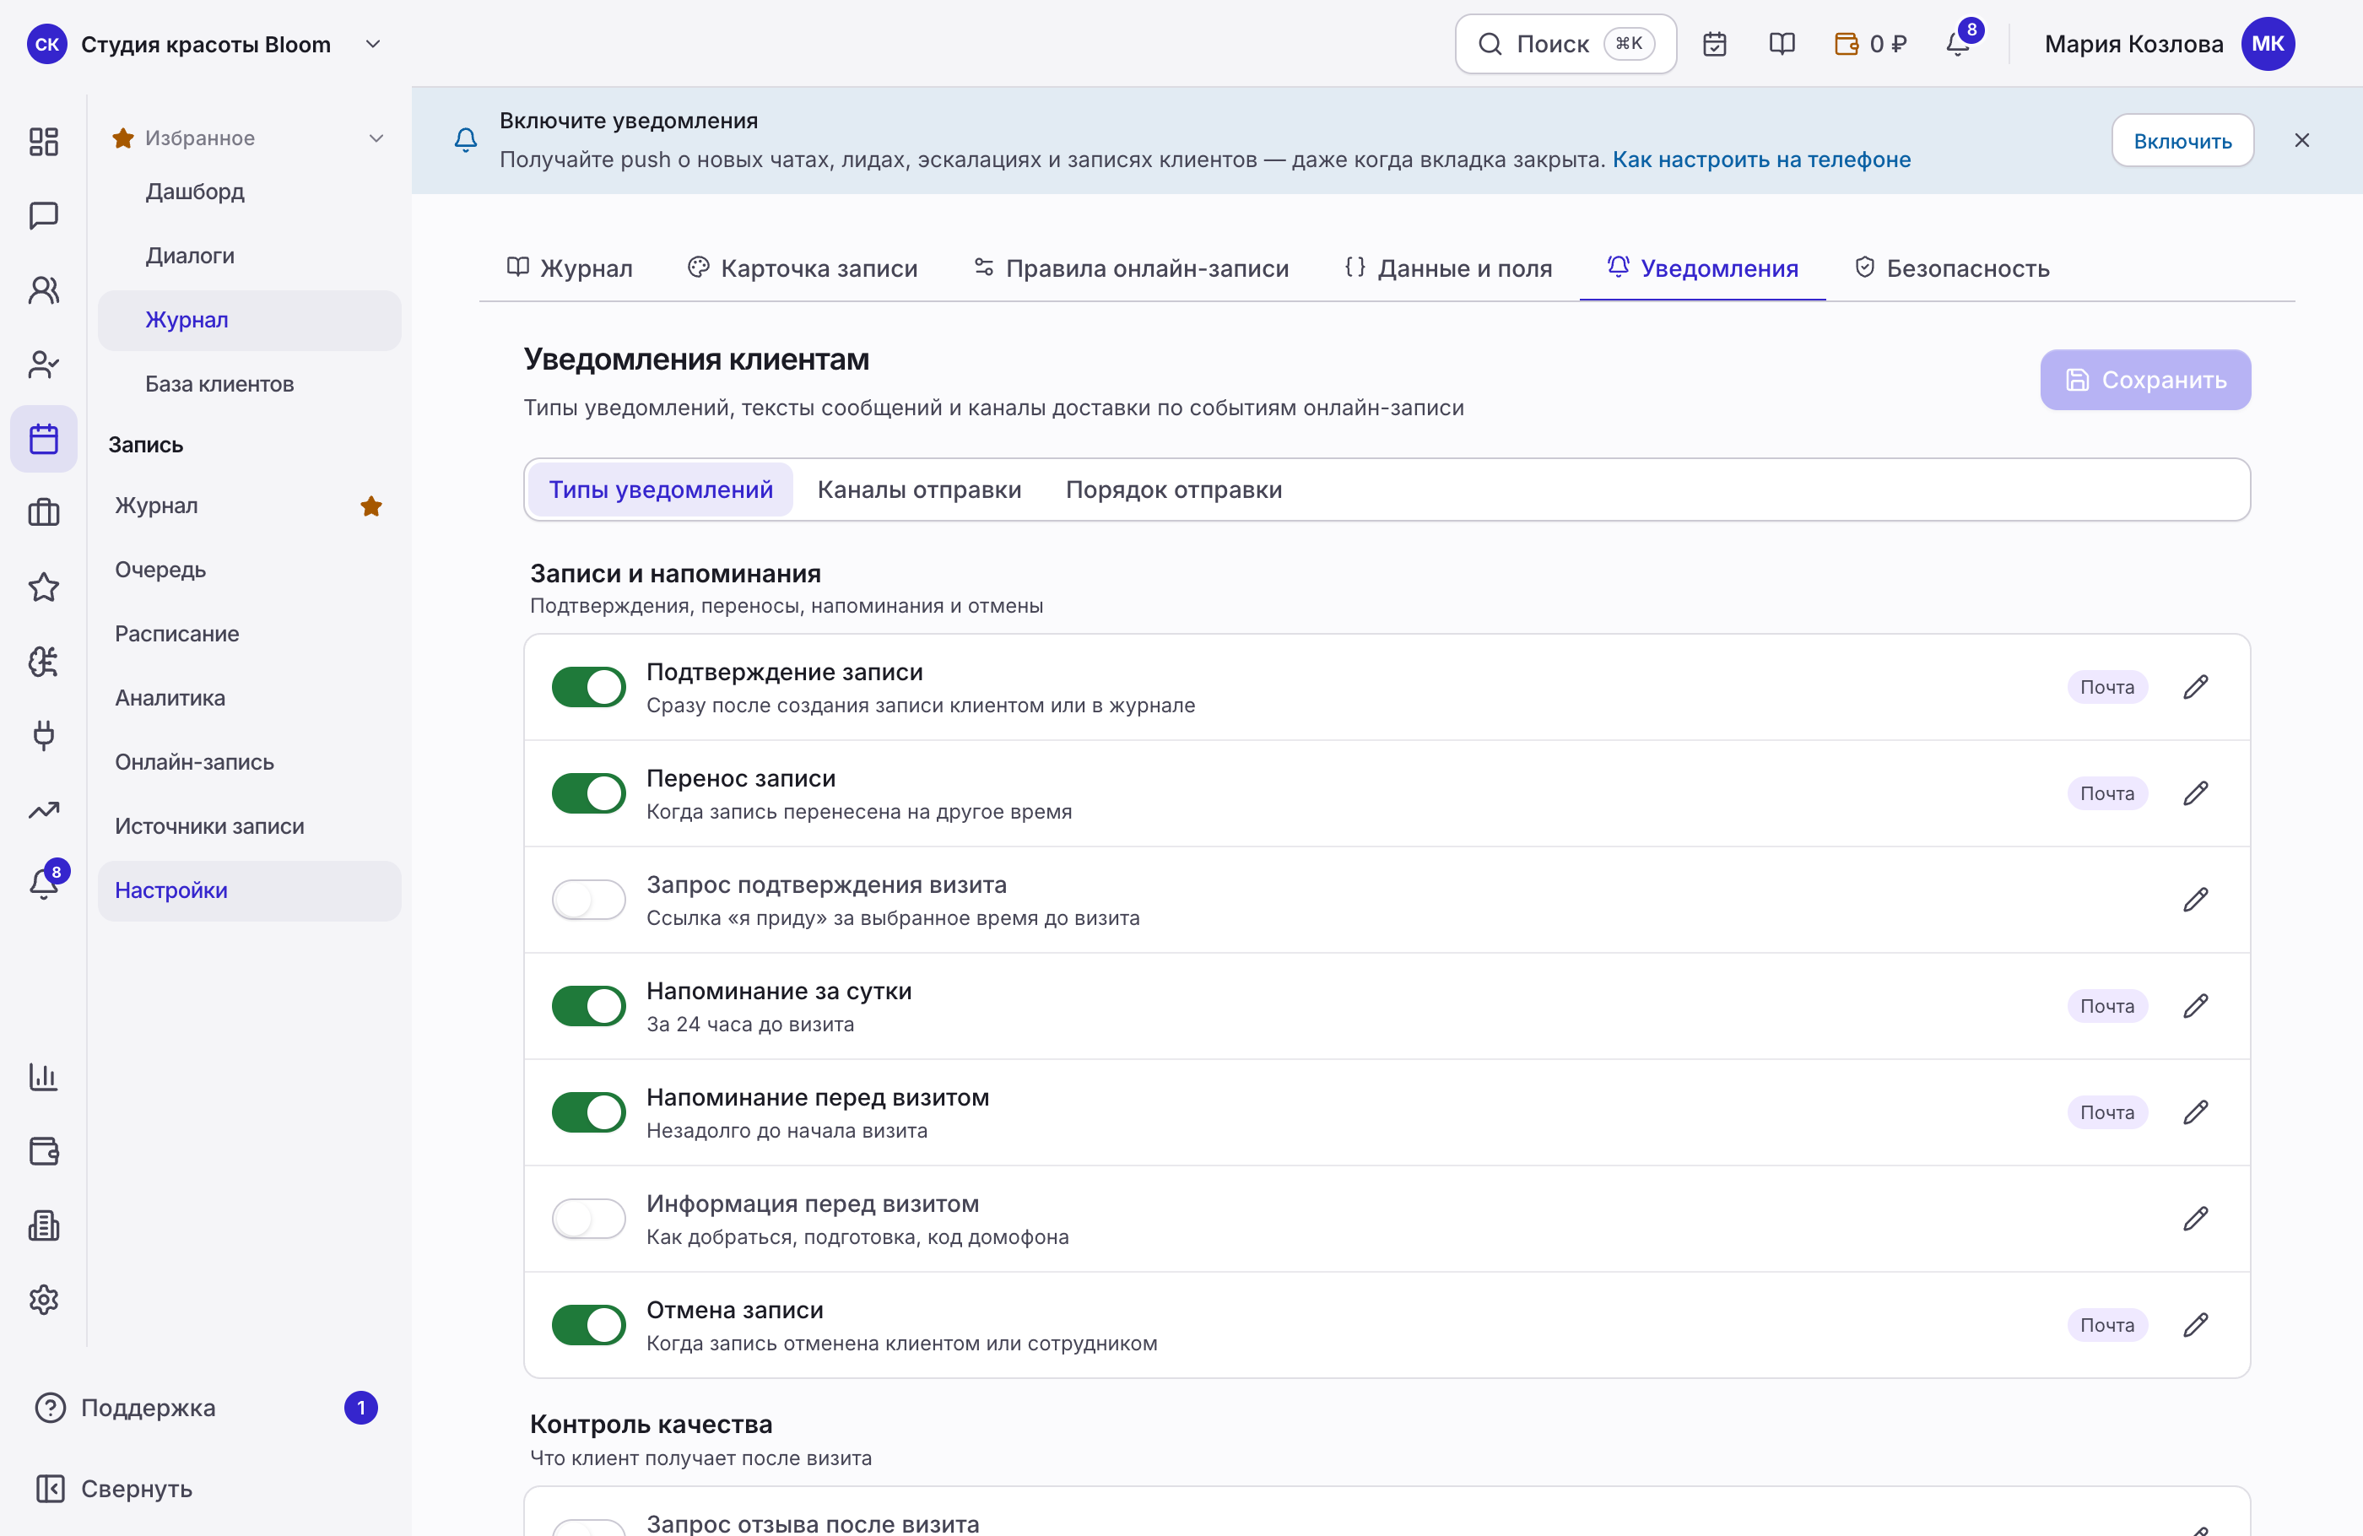Click the Поиск search field
Image resolution: width=2363 pixels, height=1536 pixels.
(1565, 44)
